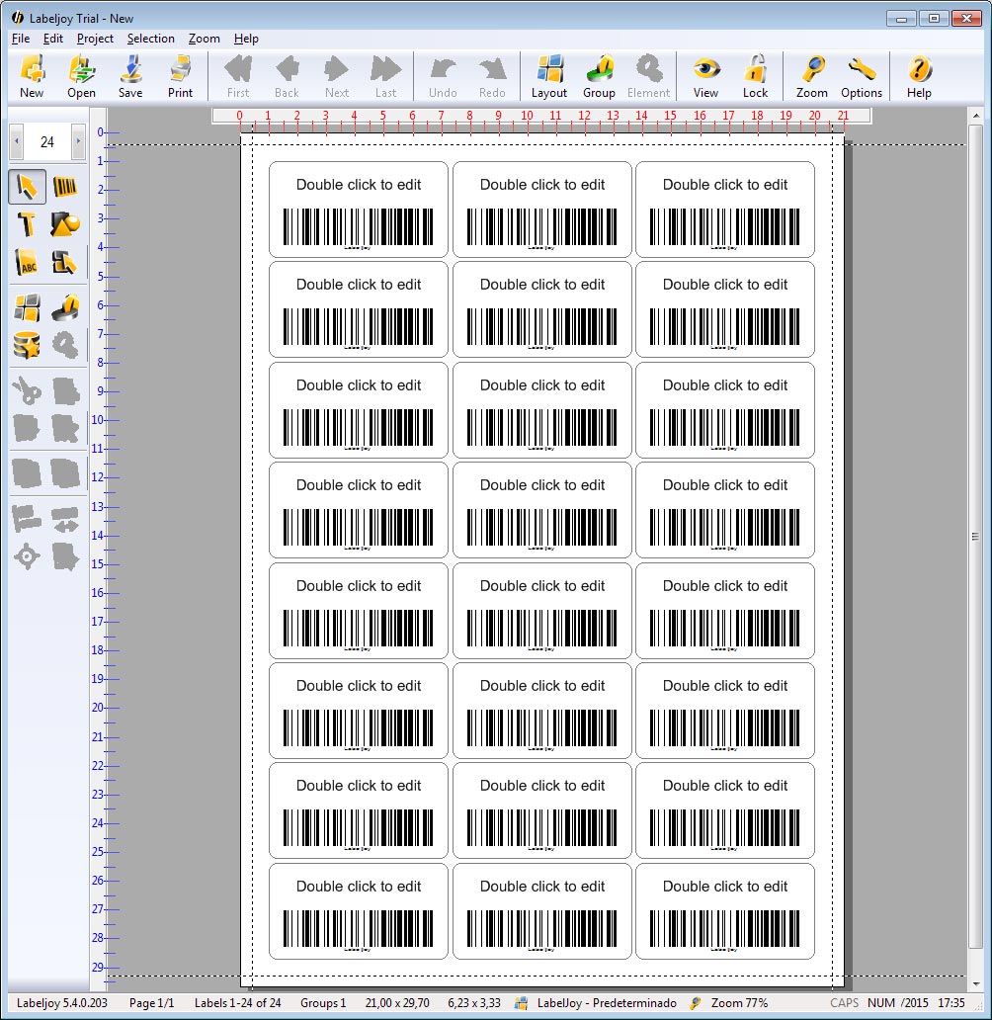
Task: Open Options with the wrench icon
Action: pos(862,76)
